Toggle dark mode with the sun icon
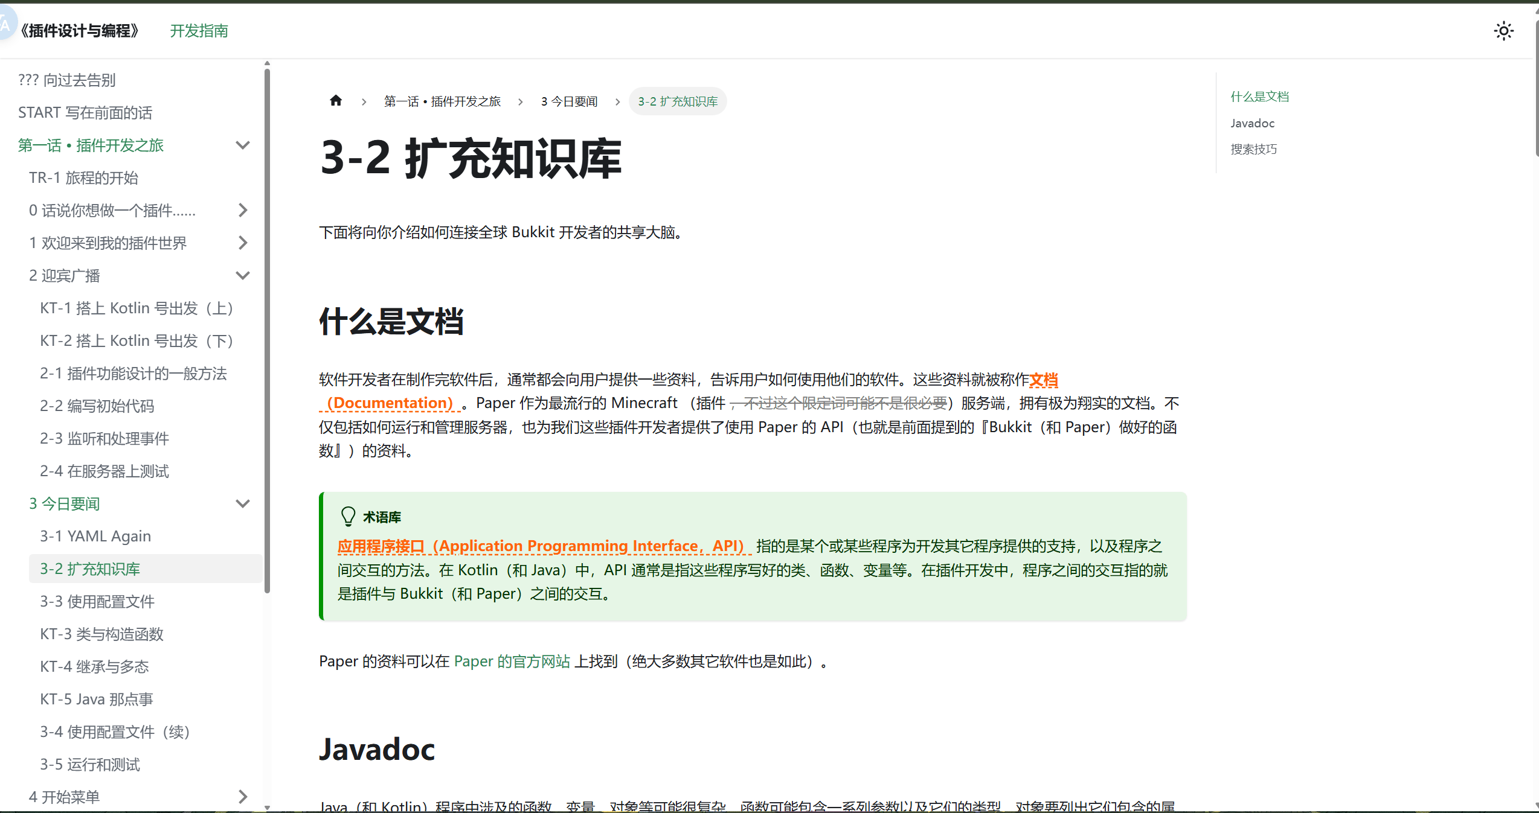 point(1503,31)
